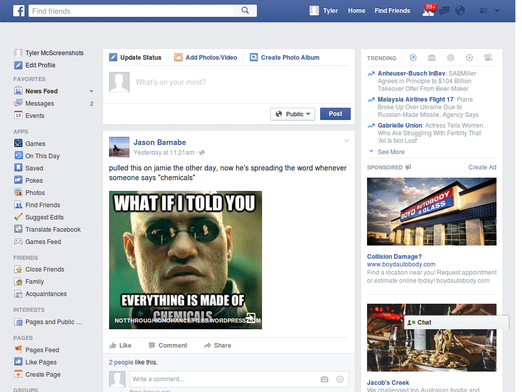This screenshot has width=522, height=392.
Task: Select the Create Photo Album tab
Action: click(x=284, y=57)
